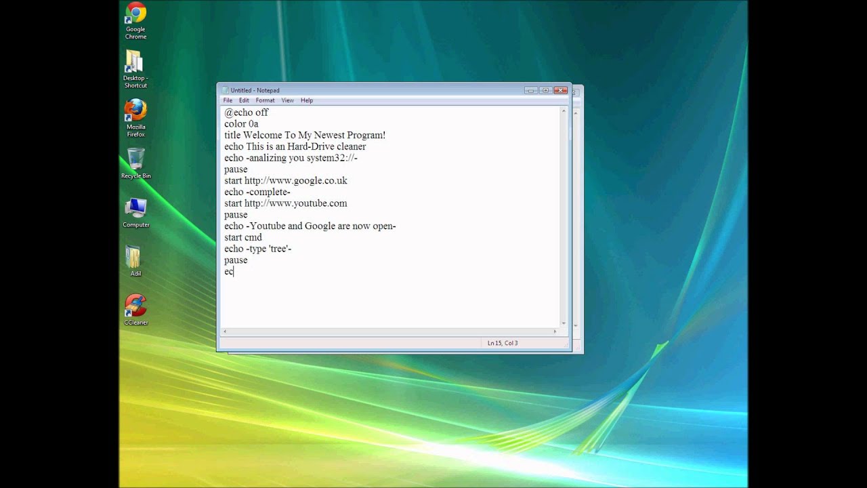Open the View menu in Notepad
867x488 pixels.
pyautogui.click(x=288, y=100)
